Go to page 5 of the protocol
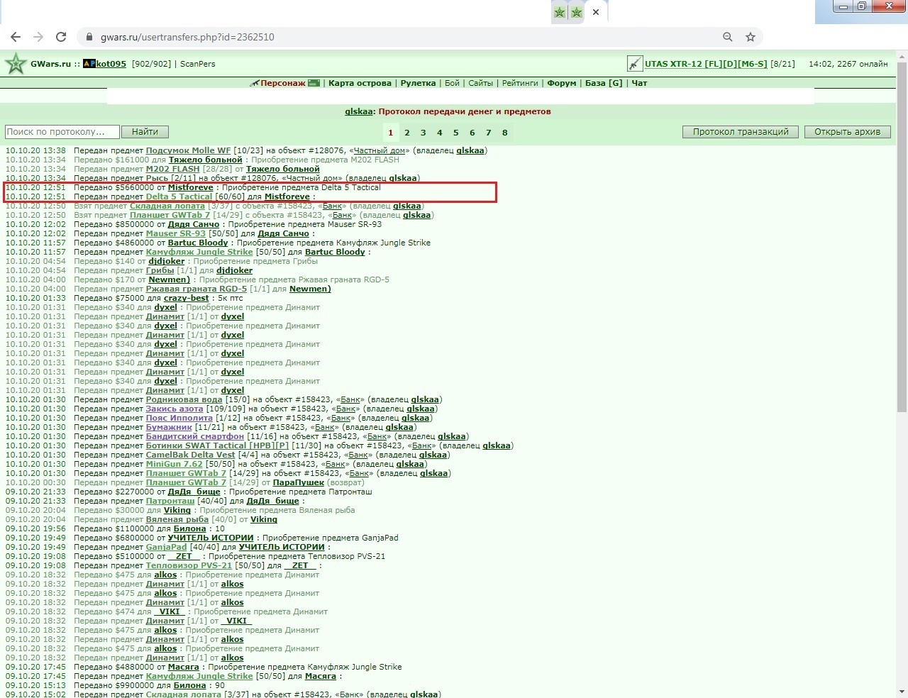Viewport: 908px width, 698px height. click(455, 133)
